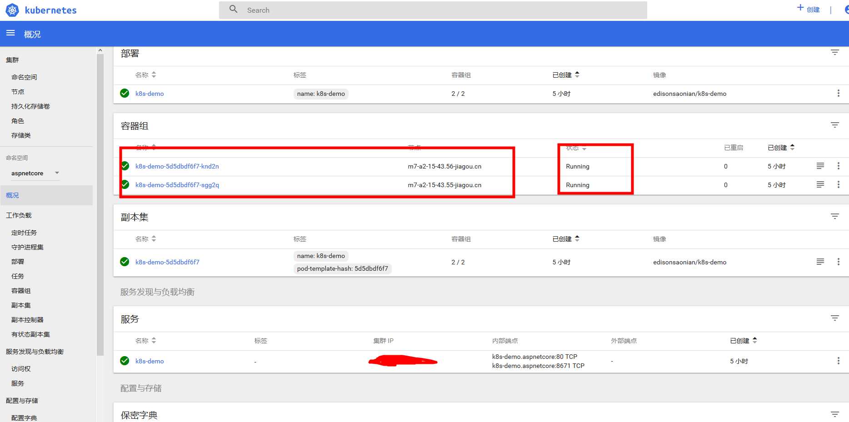849x422 pixels.
Task: Sort deployments by 名称 column
Action: click(145, 74)
